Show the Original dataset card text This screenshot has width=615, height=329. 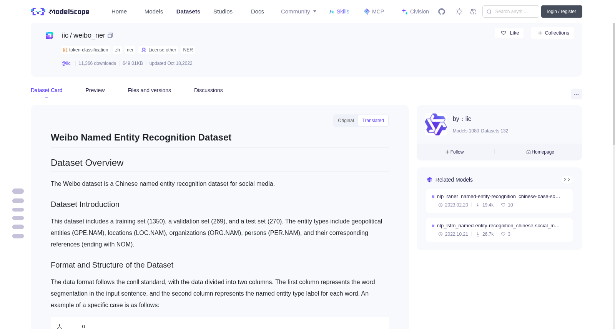[x=346, y=121]
